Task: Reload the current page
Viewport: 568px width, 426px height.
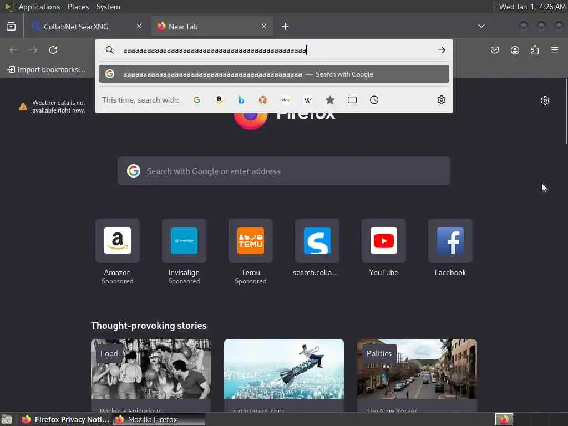Action: pyautogui.click(x=53, y=50)
